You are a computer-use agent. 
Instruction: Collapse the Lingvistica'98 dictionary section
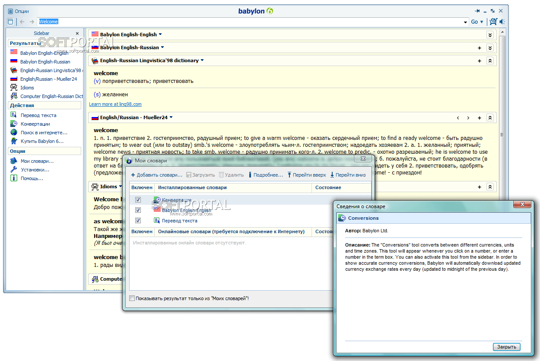(490, 61)
